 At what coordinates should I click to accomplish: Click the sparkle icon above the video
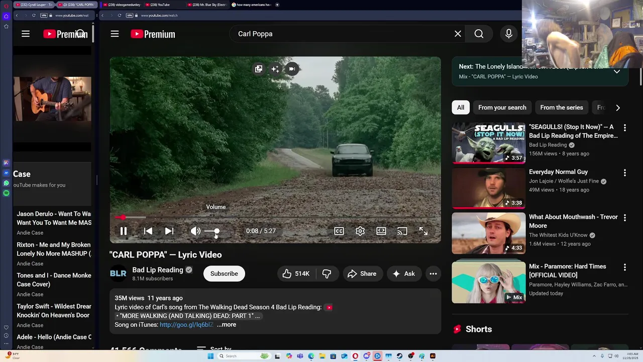pyautogui.click(x=275, y=69)
